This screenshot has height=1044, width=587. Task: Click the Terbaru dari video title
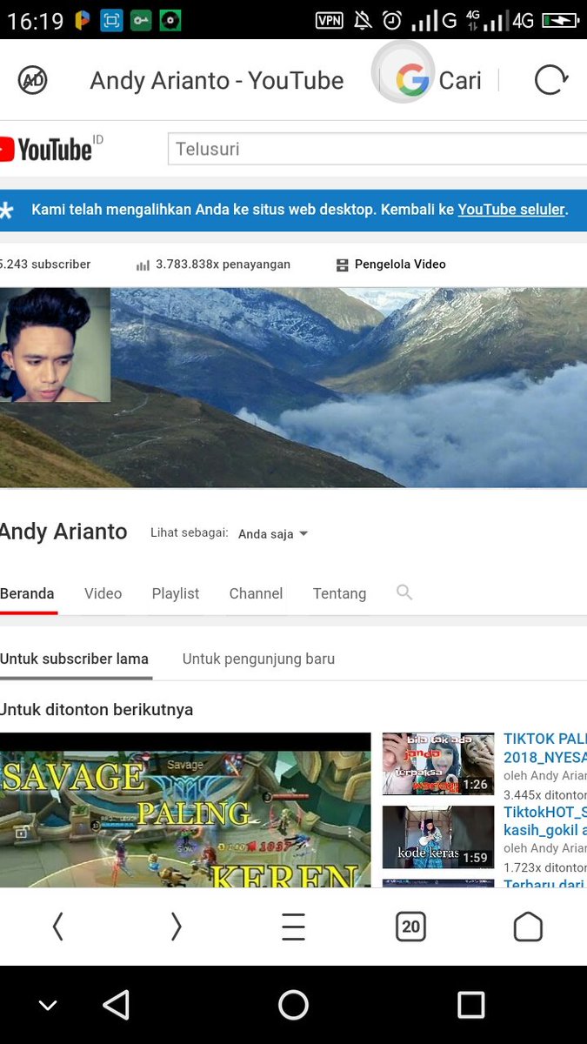[x=545, y=884]
